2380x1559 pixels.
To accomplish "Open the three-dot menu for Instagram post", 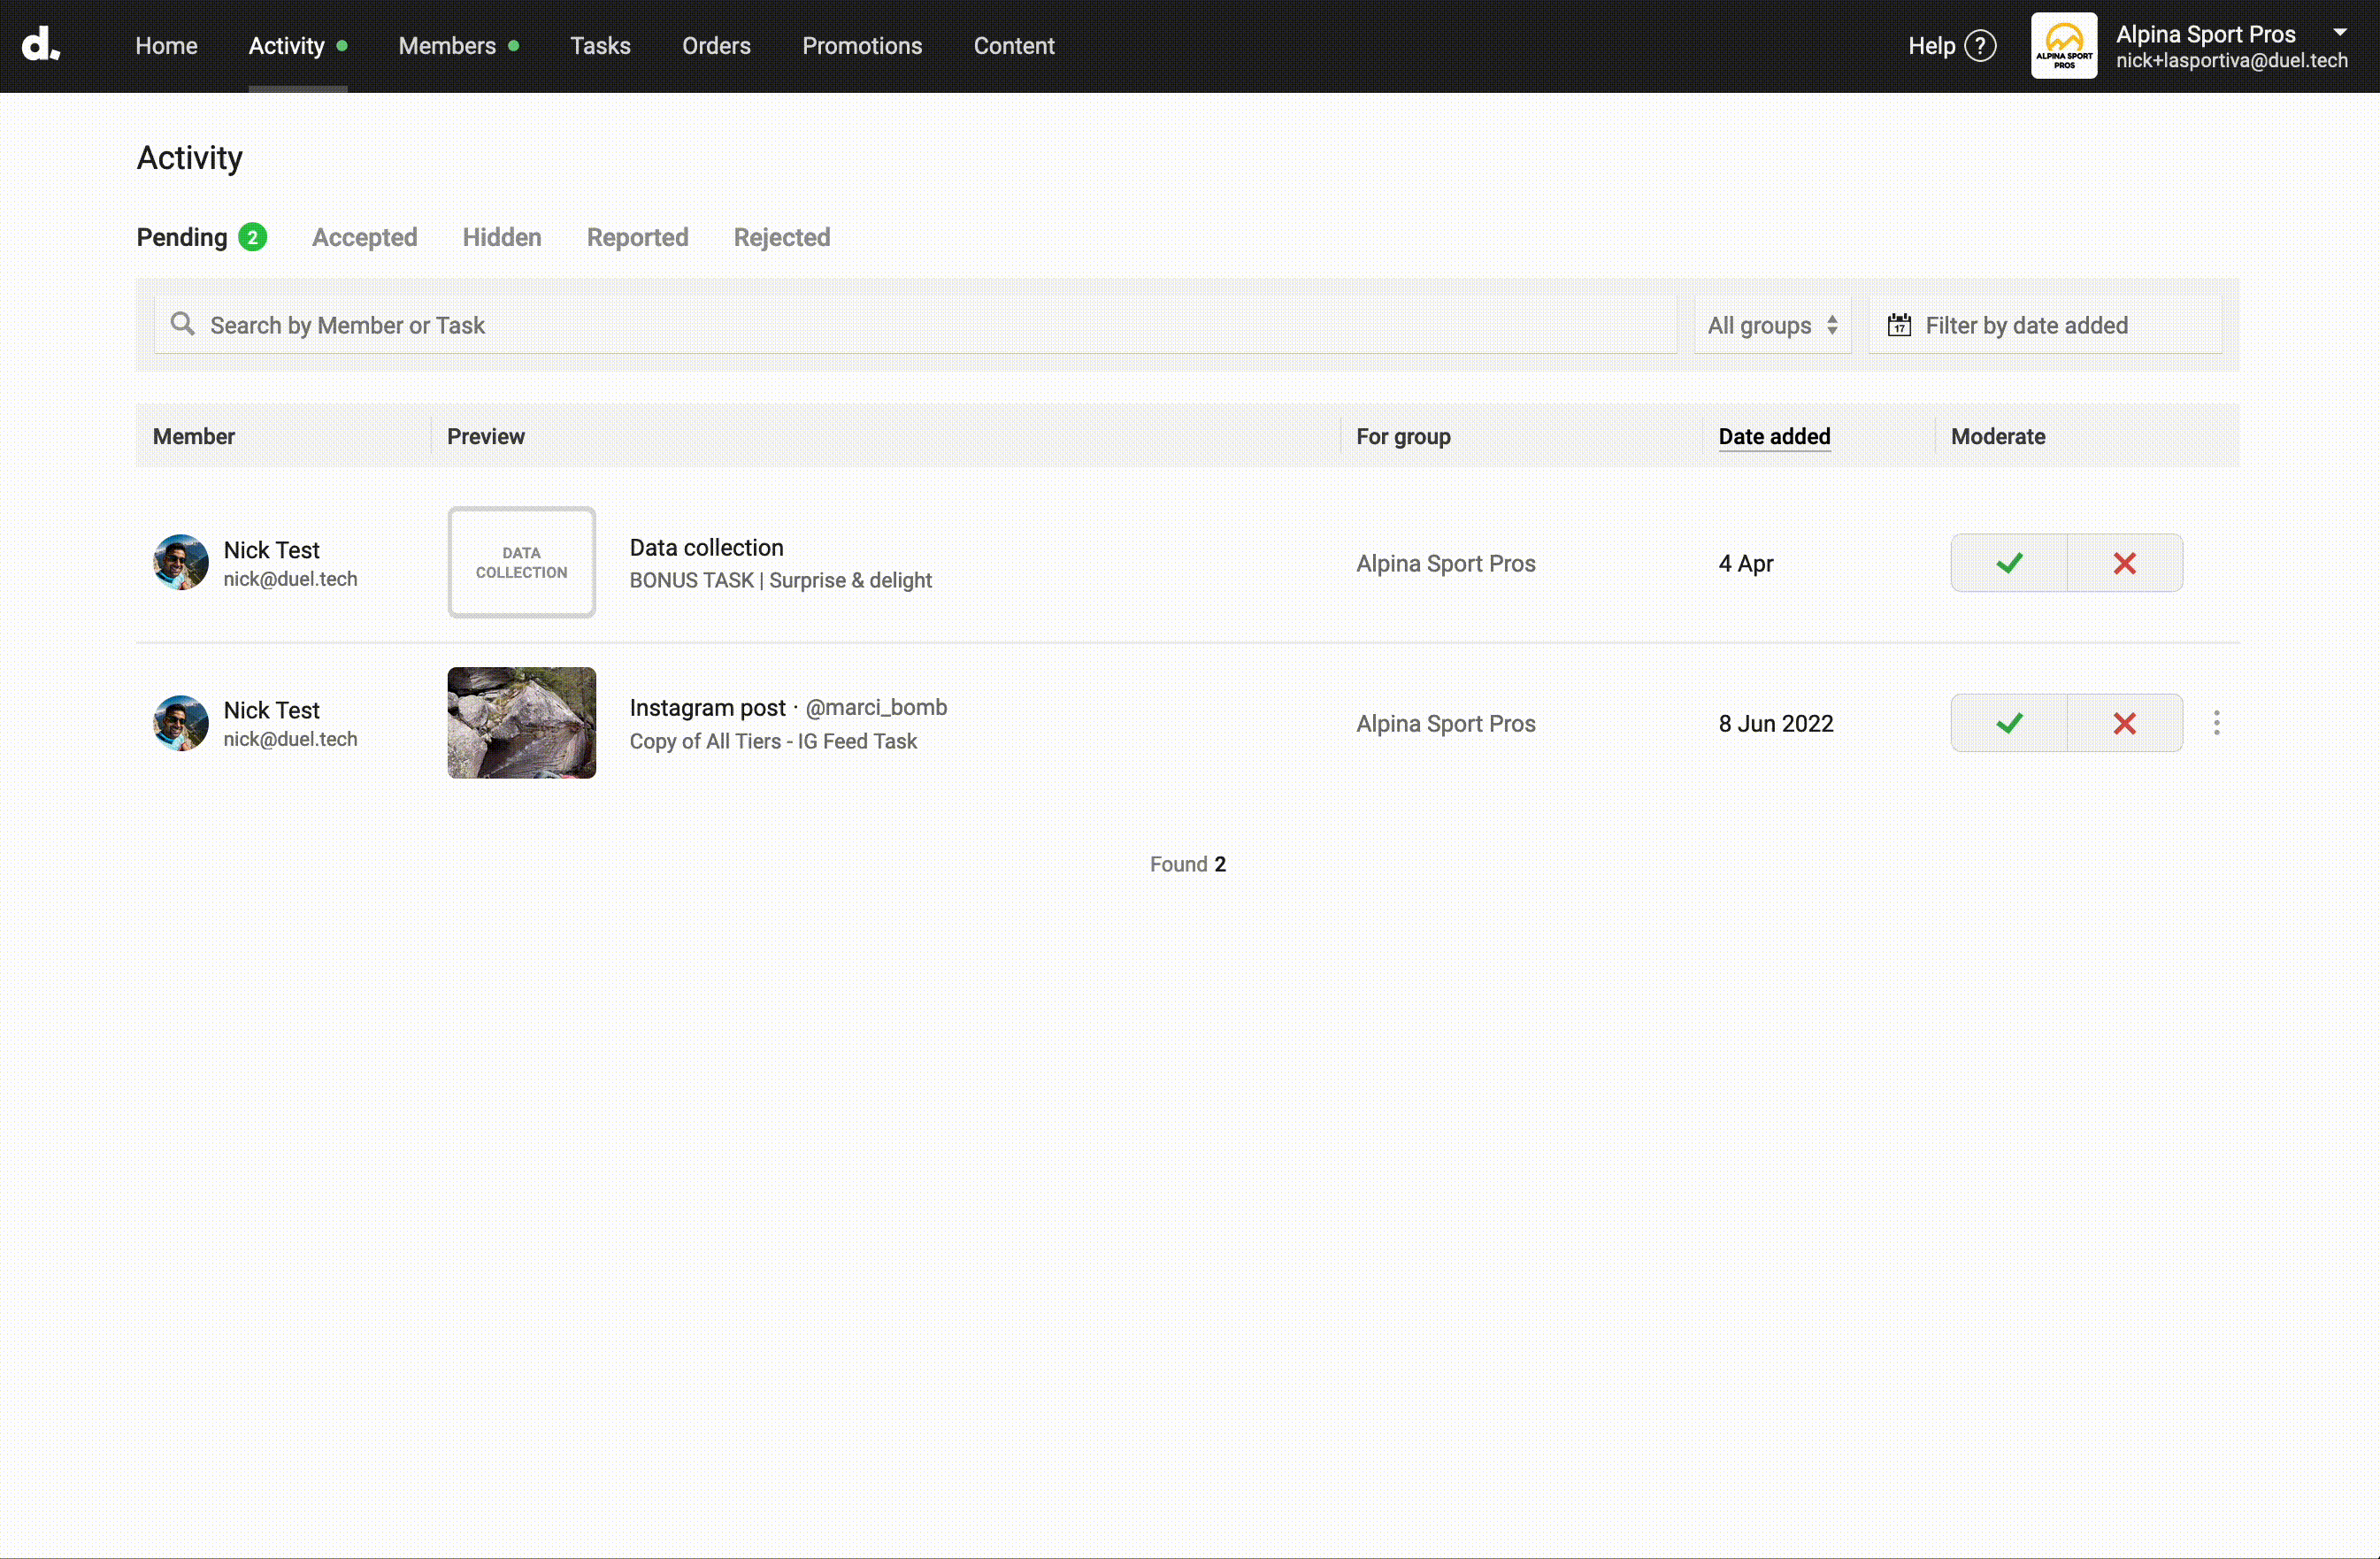I will tap(2216, 723).
